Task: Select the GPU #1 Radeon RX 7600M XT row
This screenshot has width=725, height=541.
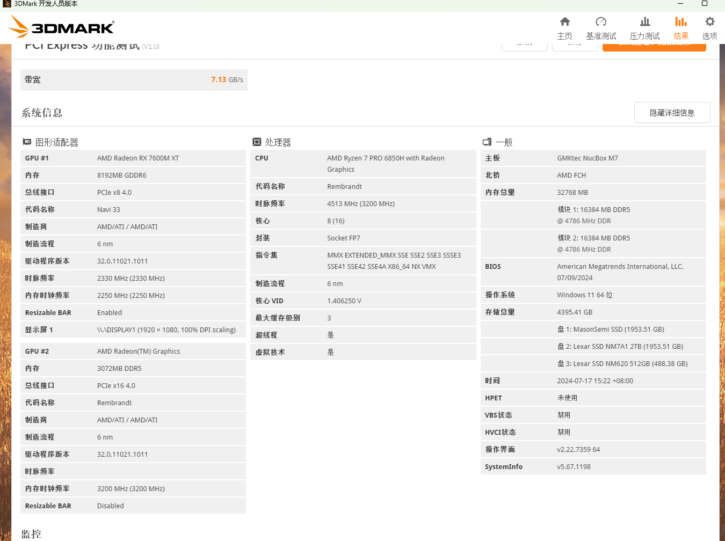Action: point(133,157)
